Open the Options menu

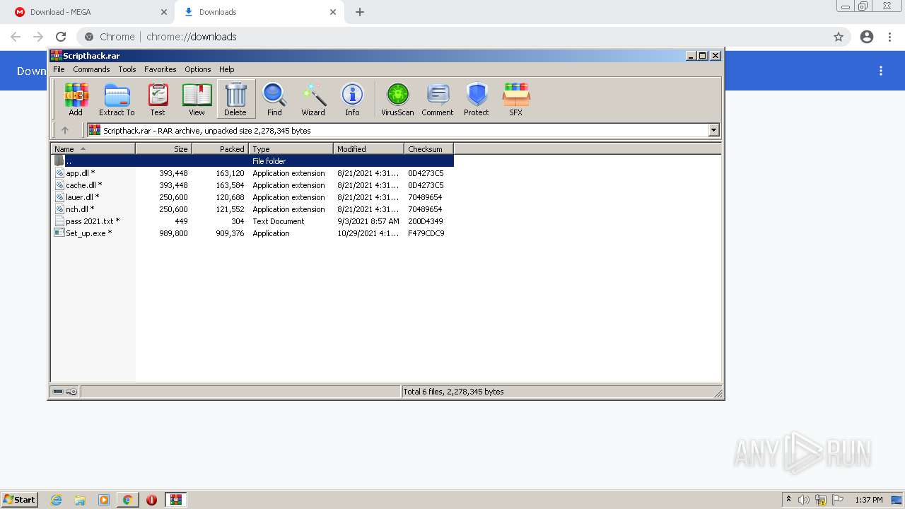(198, 69)
